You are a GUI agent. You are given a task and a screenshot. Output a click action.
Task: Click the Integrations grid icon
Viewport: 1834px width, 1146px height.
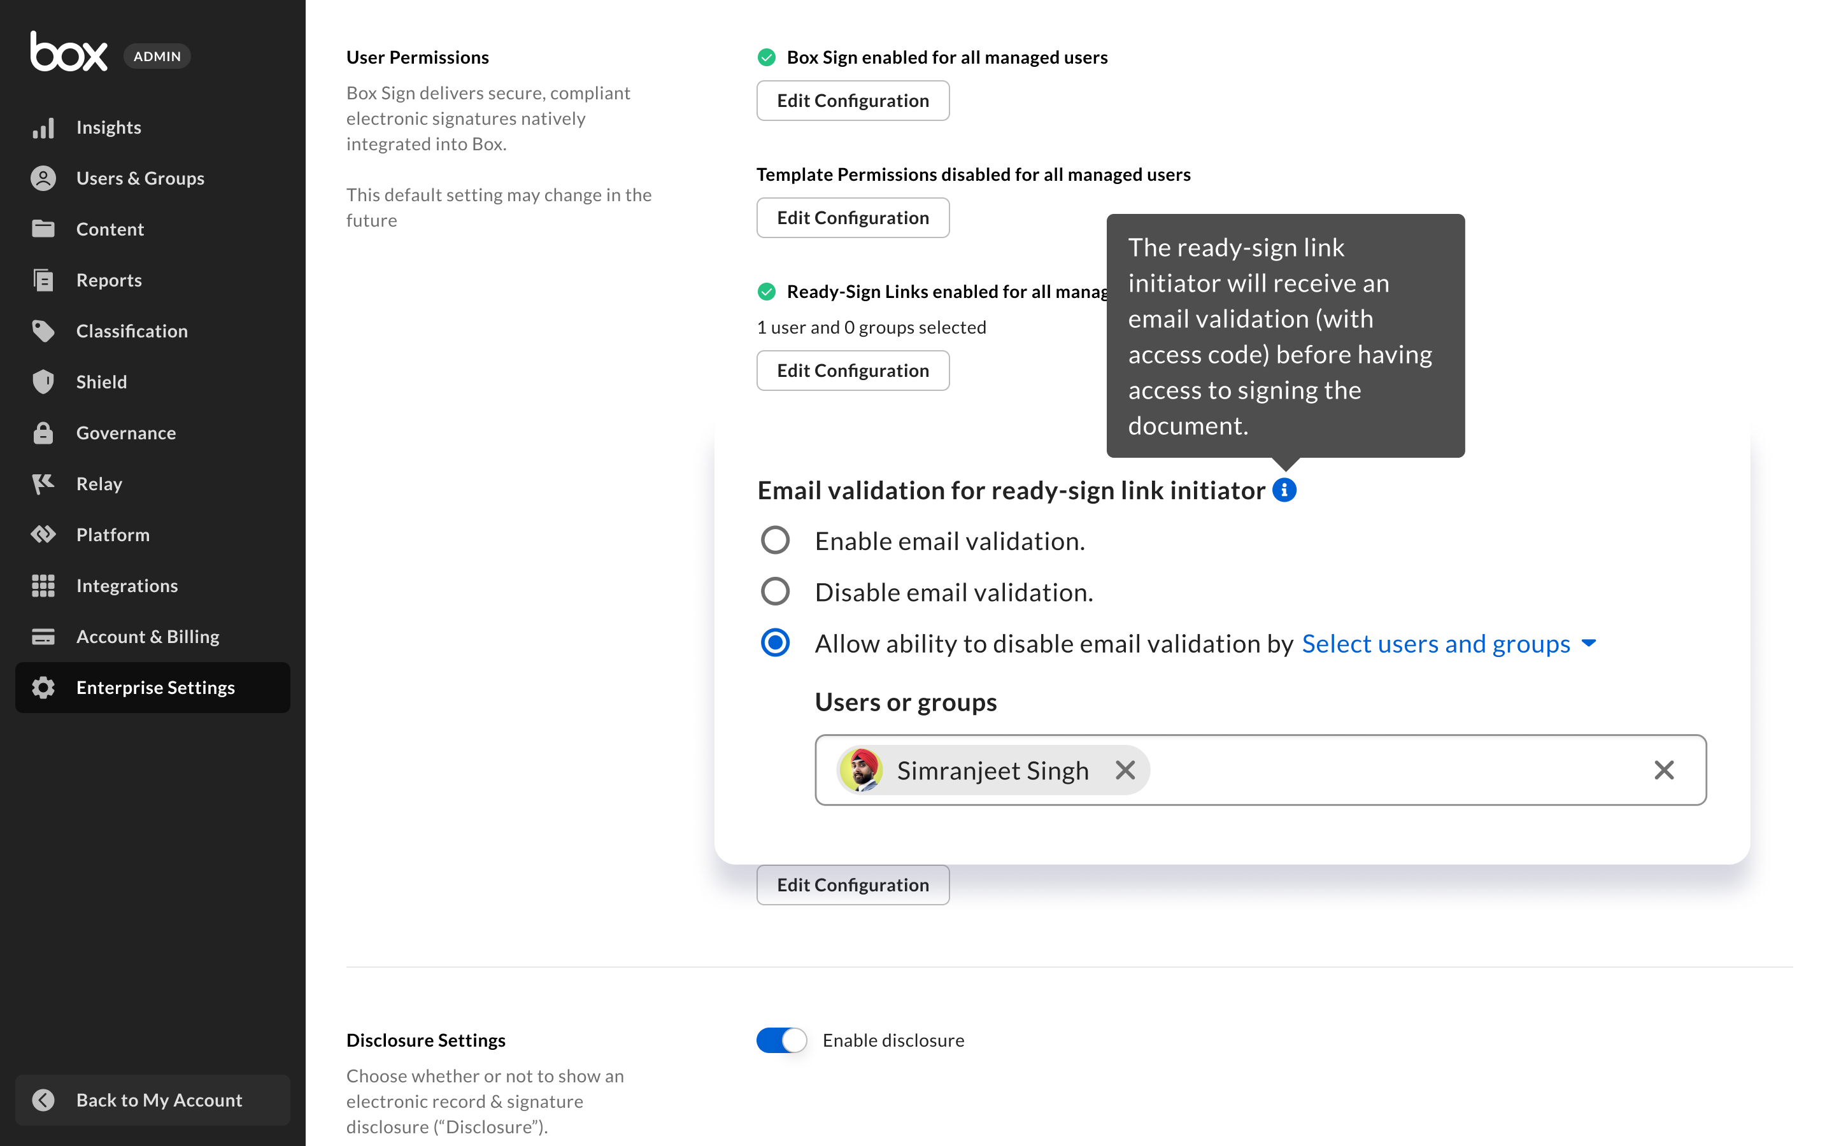[x=43, y=586]
